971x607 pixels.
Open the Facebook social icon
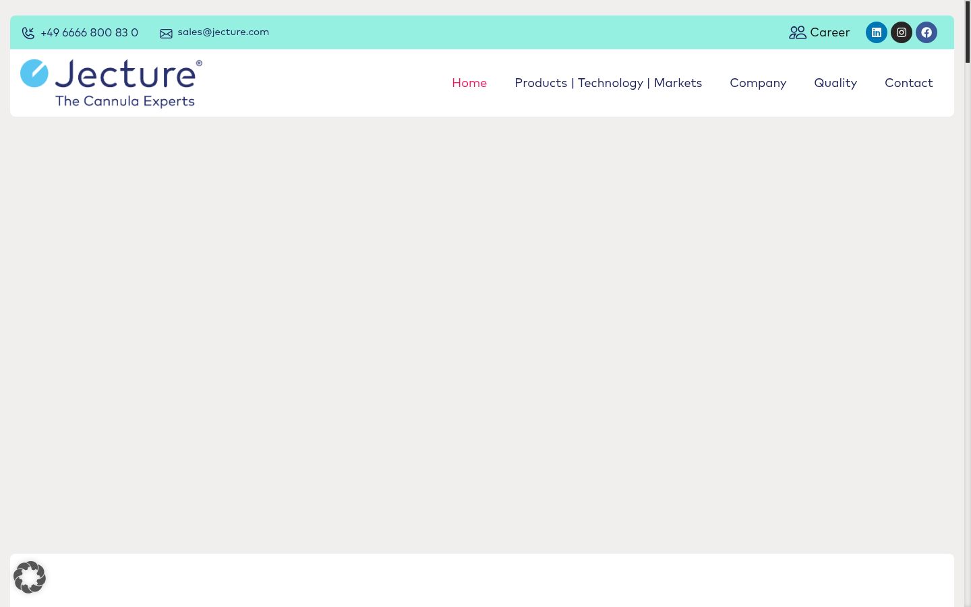tap(926, 32)
